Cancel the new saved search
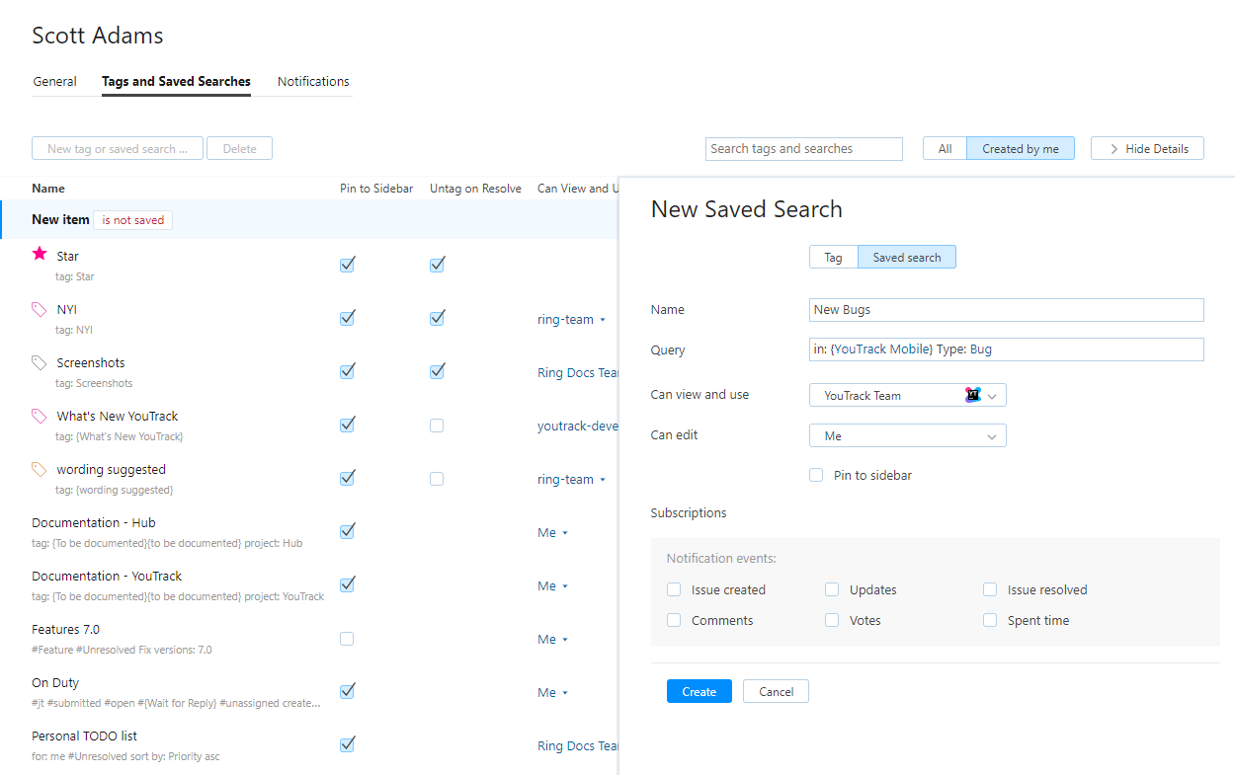 click(776, 691)
